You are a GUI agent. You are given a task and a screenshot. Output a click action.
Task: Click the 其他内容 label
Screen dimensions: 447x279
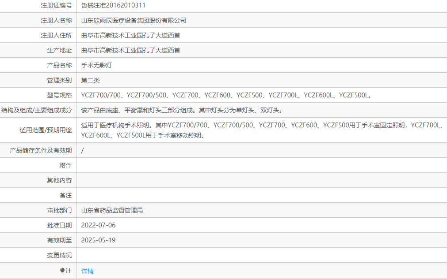tap(59, 180)
